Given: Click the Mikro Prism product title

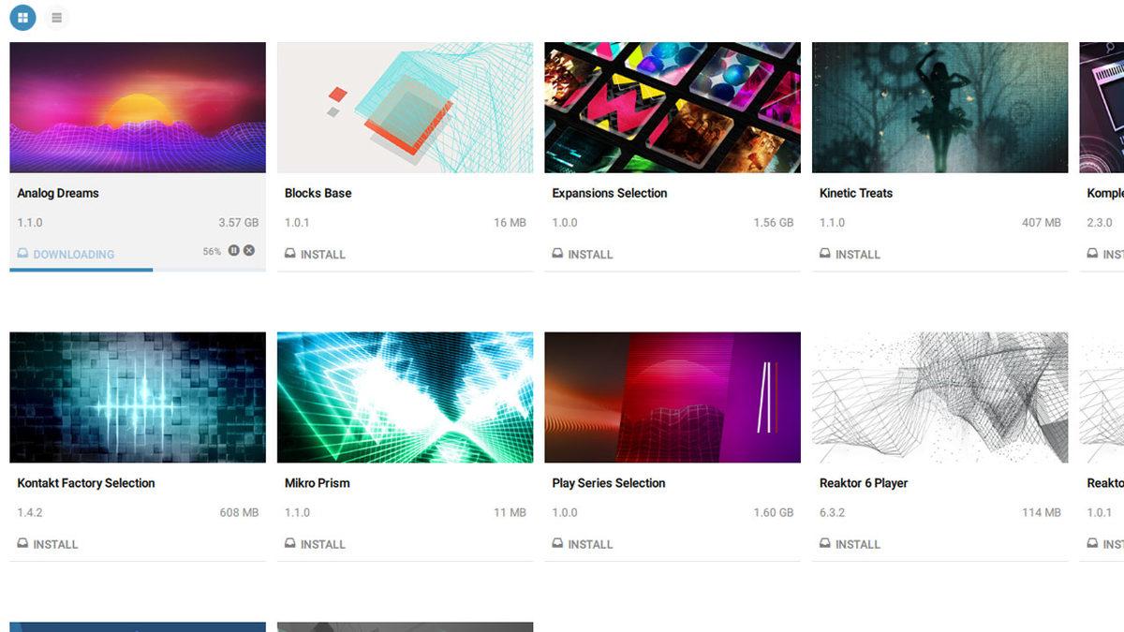Looking at the screenshot, I should pos(318,483).
